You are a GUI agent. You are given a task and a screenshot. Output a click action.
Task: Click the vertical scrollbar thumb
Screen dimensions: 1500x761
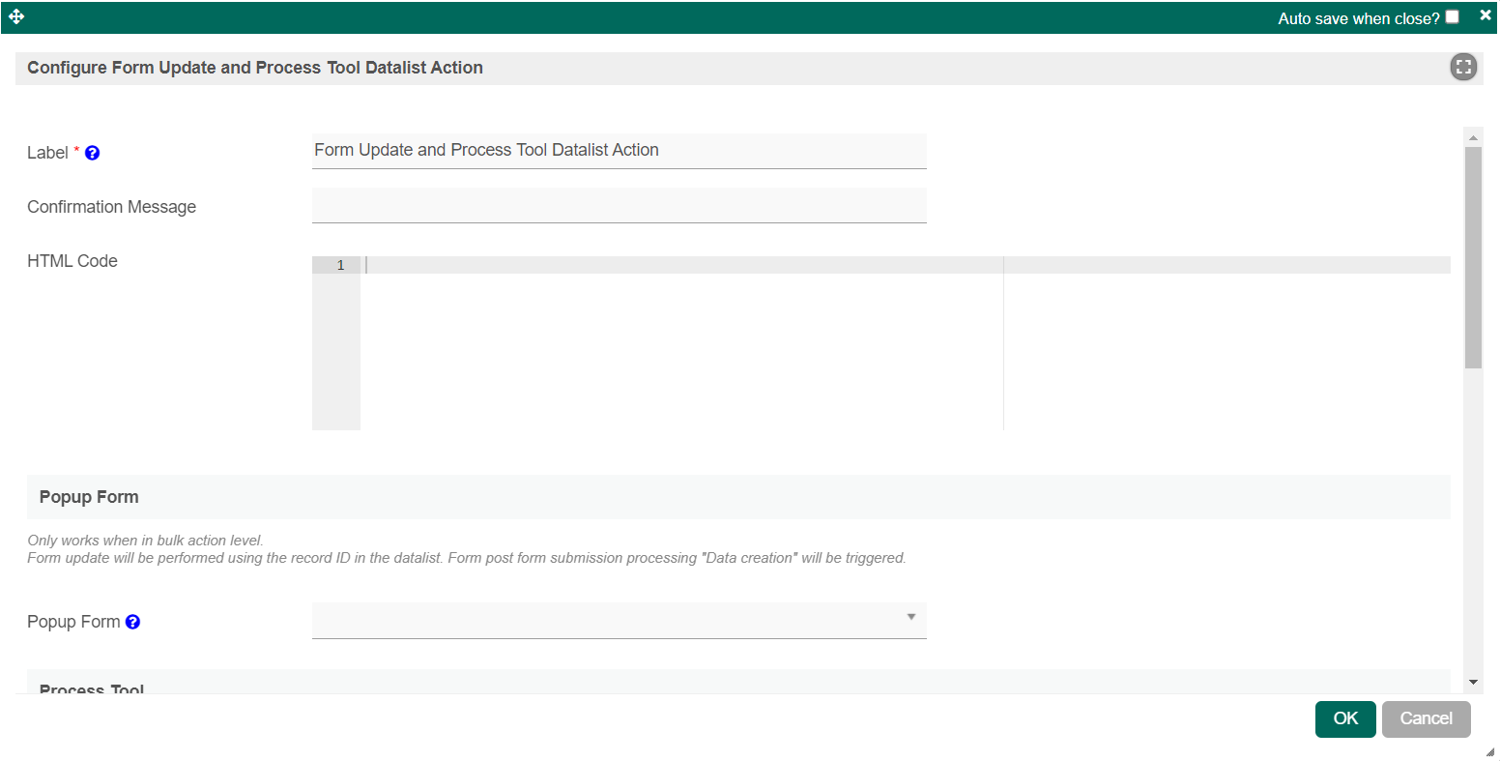click(1473, 256)
